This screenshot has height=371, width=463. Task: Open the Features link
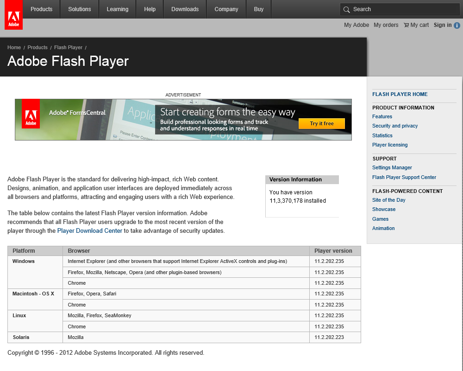[x=382, y=116]
